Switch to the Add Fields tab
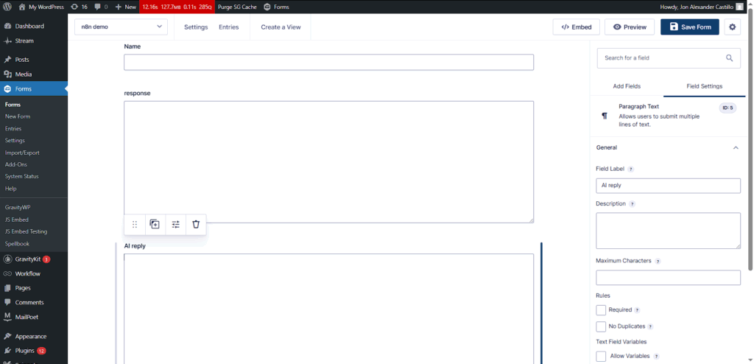 pyautogui.click(x=627, y=86)
